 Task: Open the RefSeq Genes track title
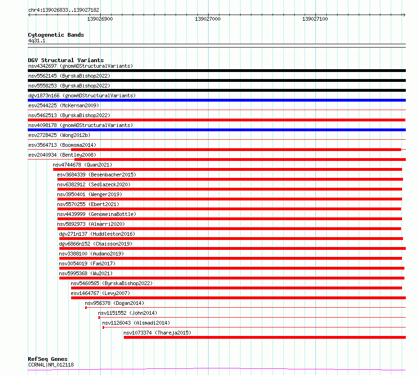pos(48,359)
